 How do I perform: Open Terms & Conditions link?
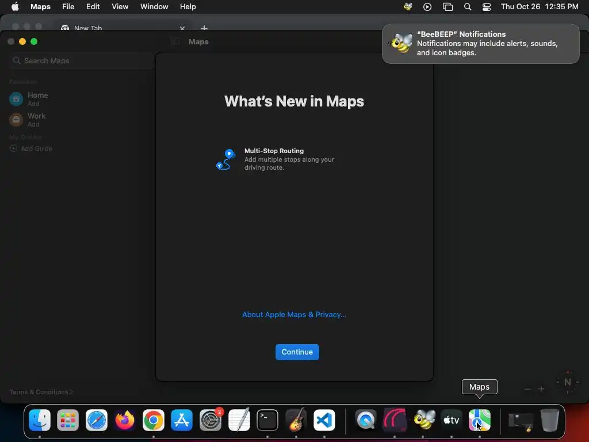(41, 392)
